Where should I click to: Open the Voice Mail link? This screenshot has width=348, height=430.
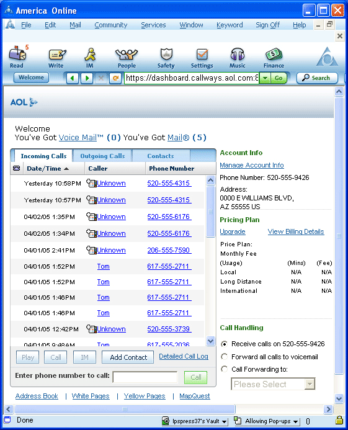coord(78,137)
